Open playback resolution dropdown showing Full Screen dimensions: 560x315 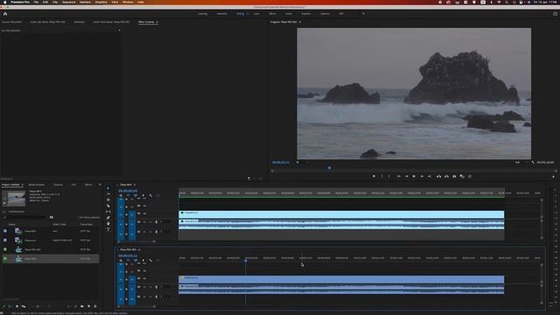521,163
